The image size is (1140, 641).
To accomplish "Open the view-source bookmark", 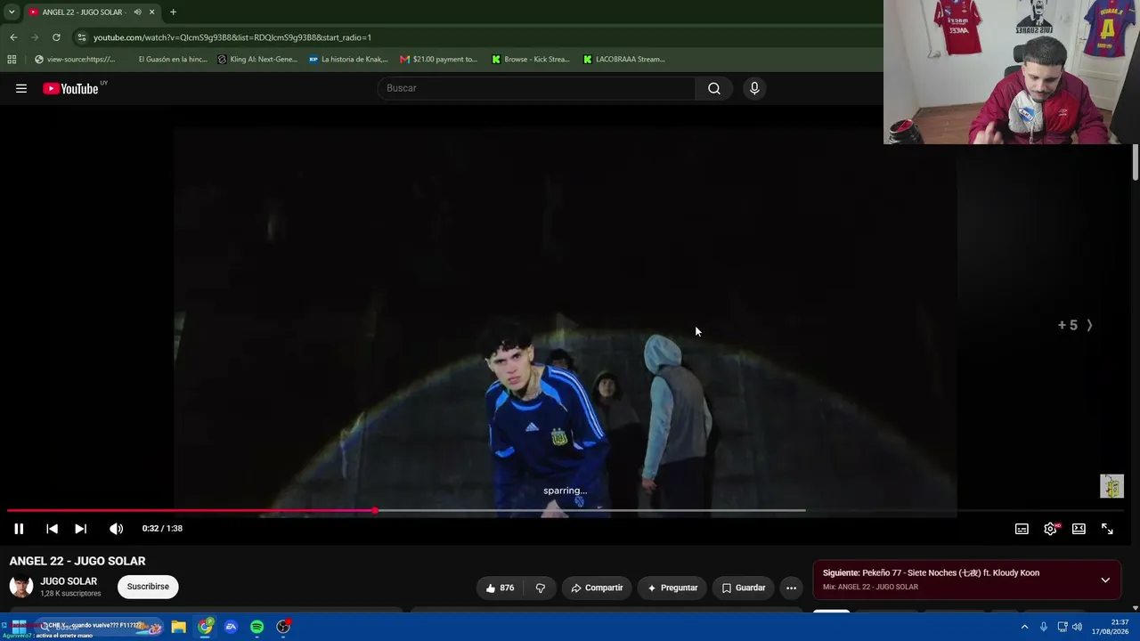I will click(75, 60).
